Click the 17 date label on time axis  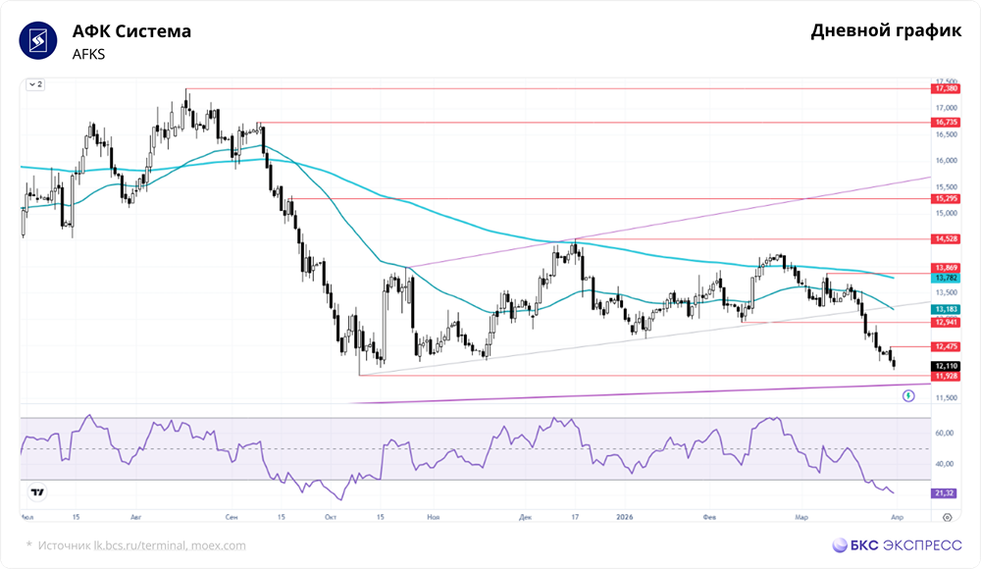[575, 517]
